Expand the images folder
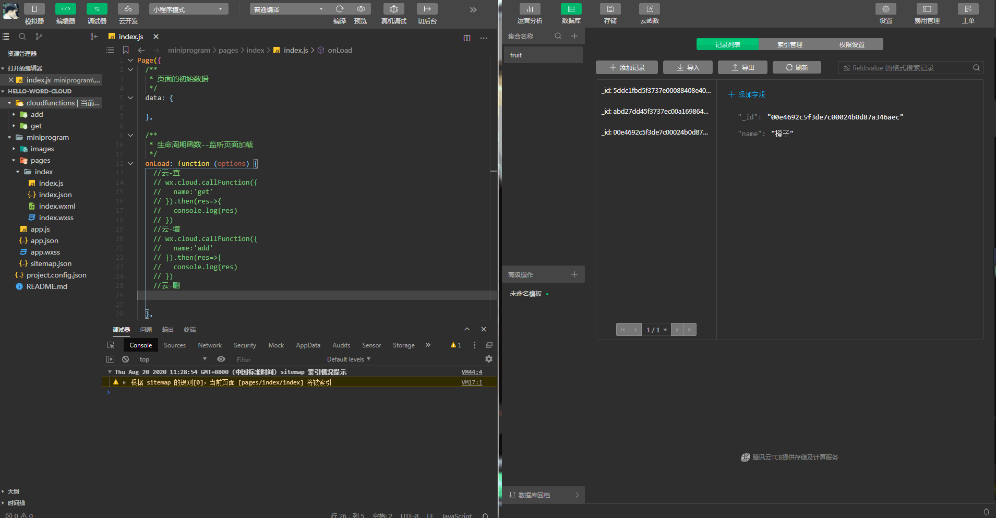The width and height of the screenshot is (996, 518). pos(14,149)
